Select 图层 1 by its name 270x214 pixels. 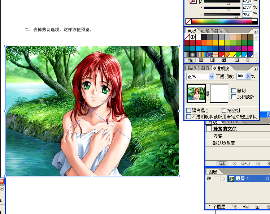242,179
